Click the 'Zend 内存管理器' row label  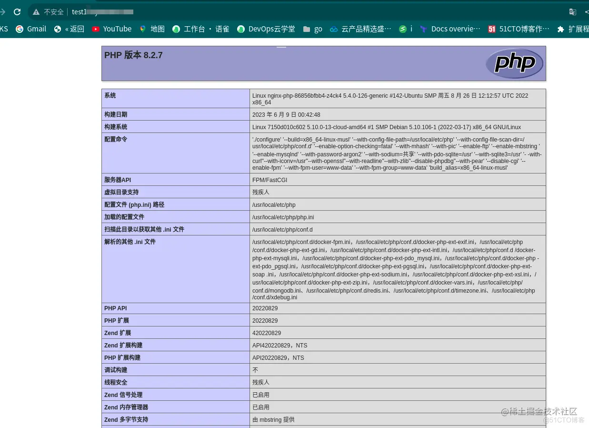[x=126, y=408]
